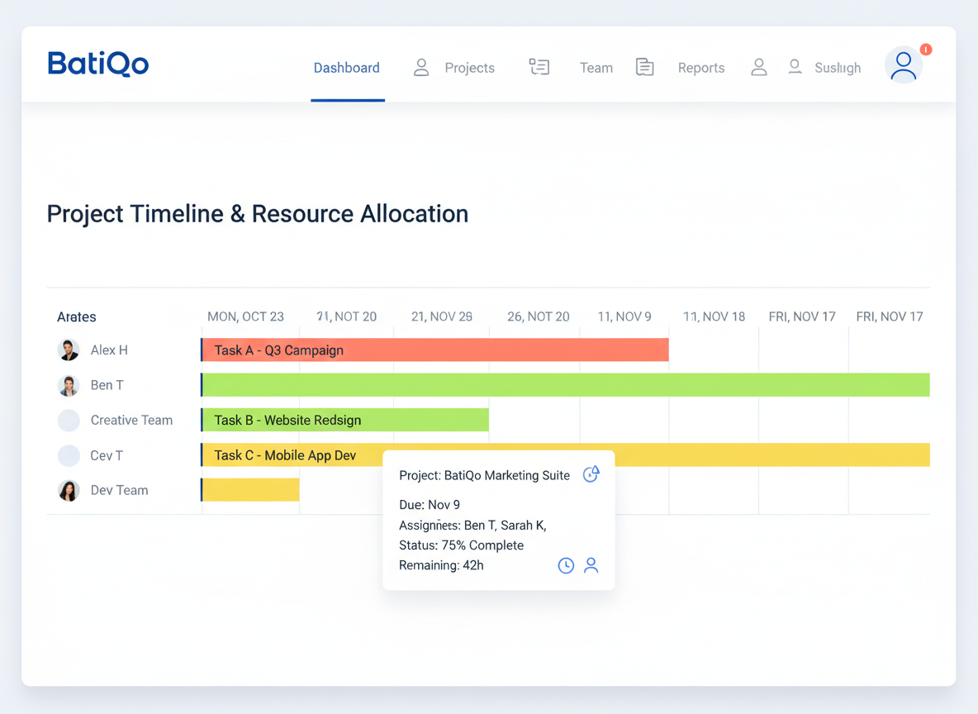This screenshot has height=714, width=978.
Task: Click the Task C - Mobile App Dev bar
Action: (289, 455)
